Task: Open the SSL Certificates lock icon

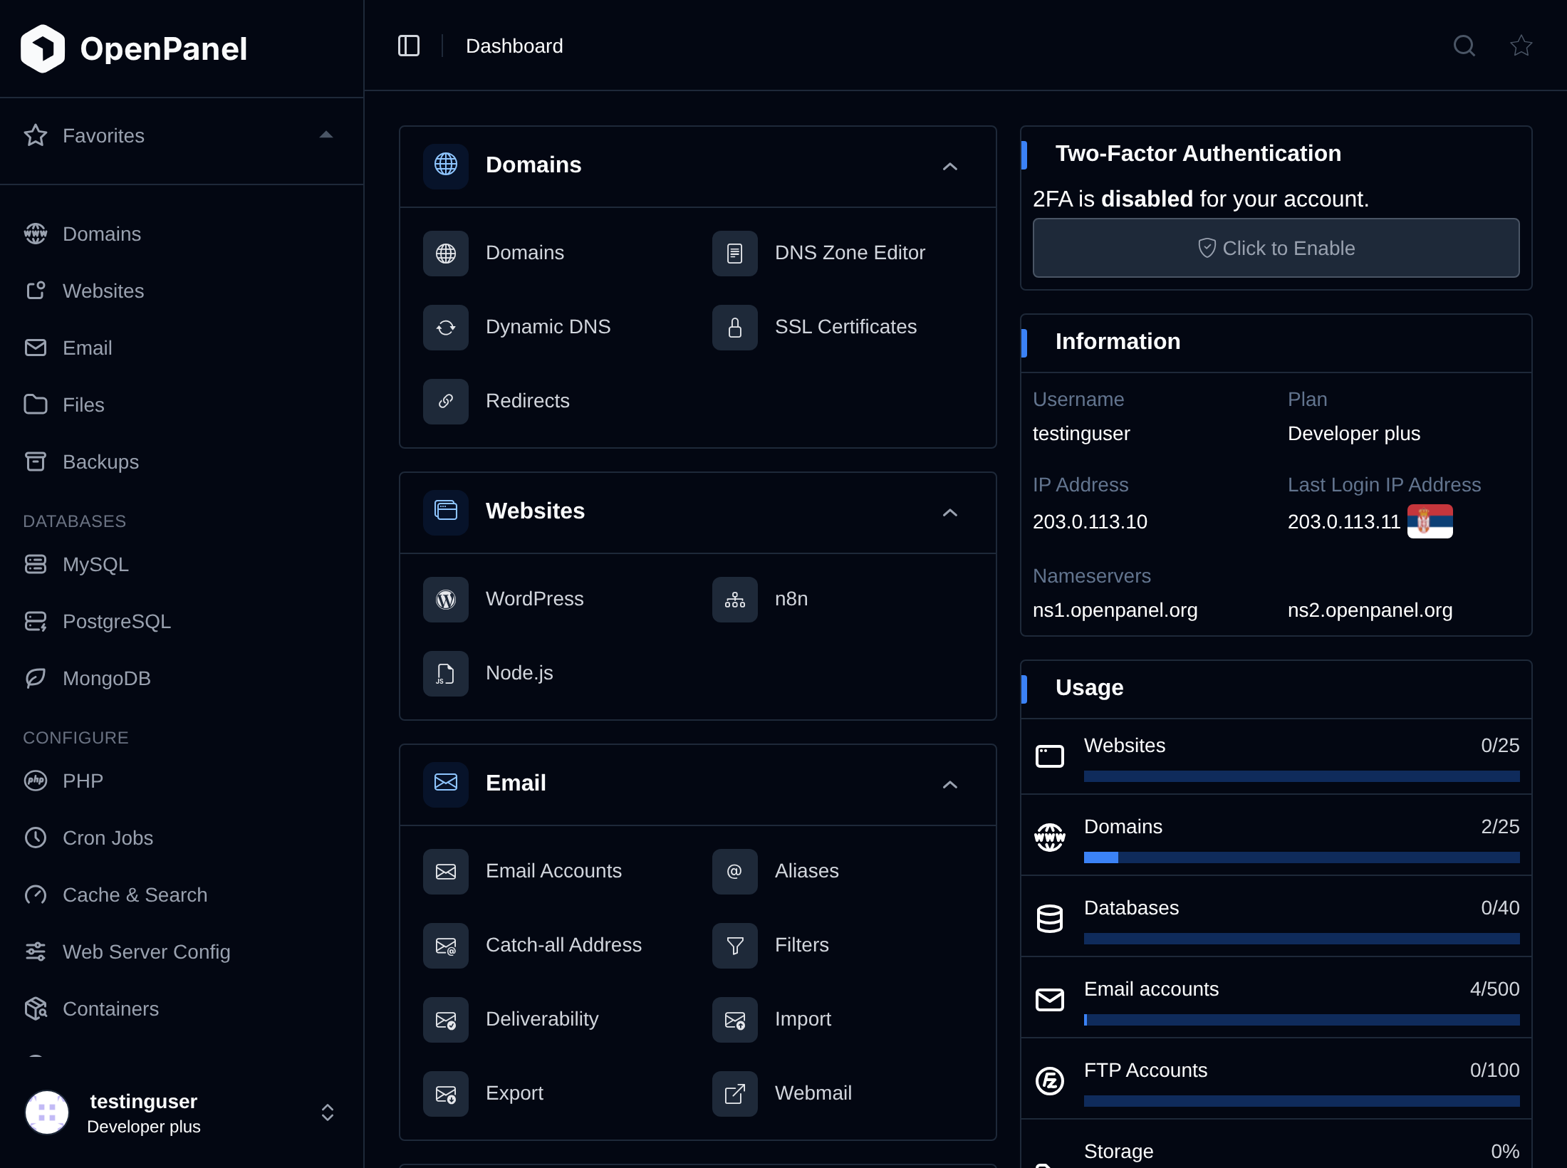Action: (735, 328)
